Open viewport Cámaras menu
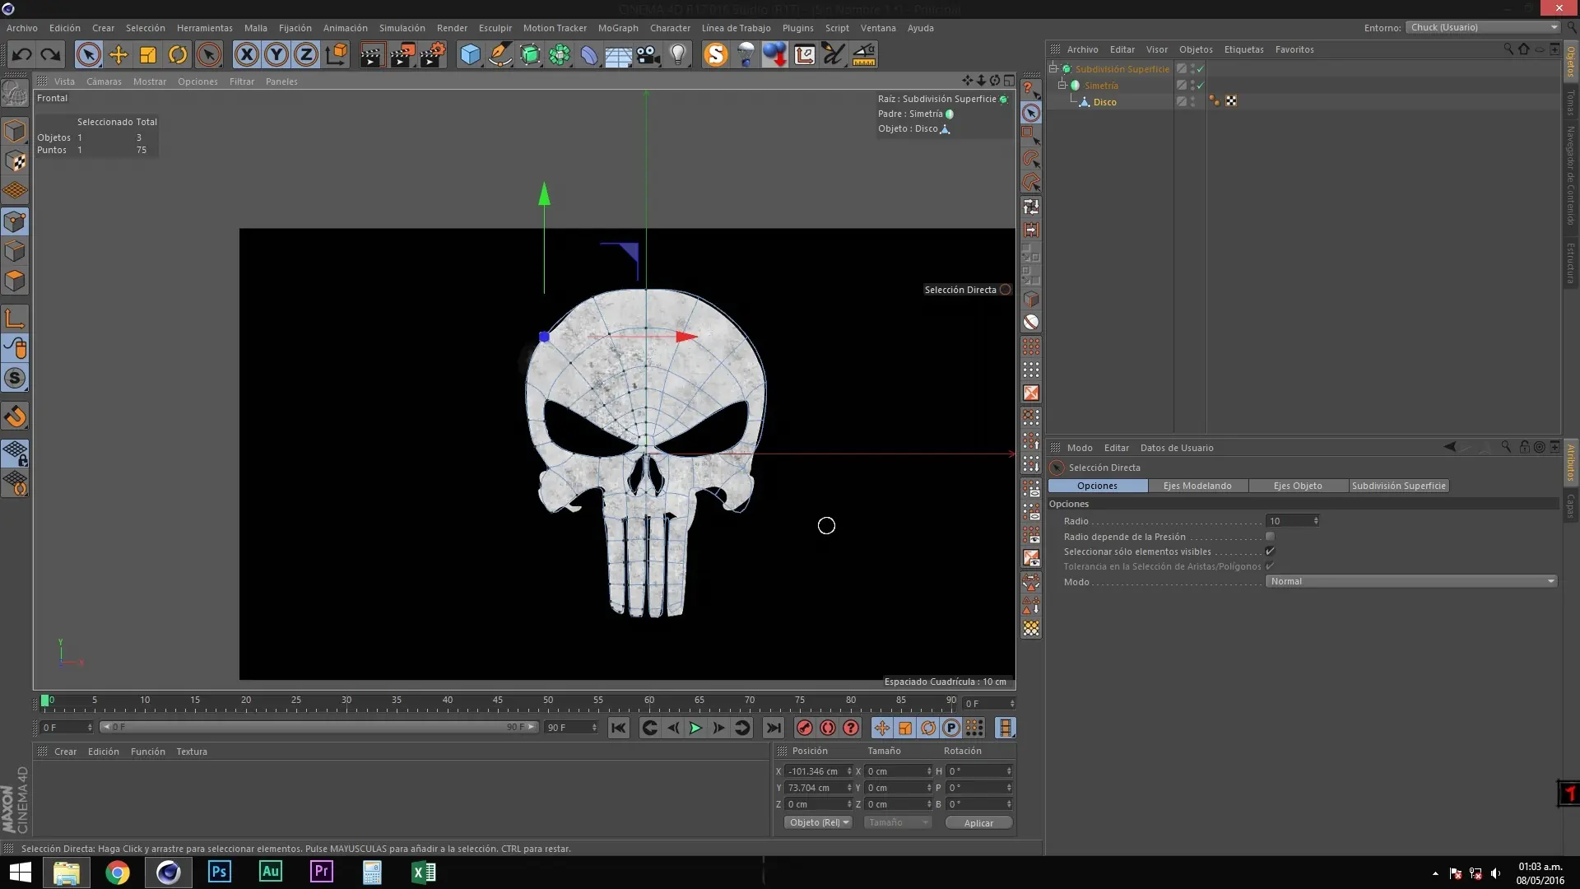 coord(104,81)
